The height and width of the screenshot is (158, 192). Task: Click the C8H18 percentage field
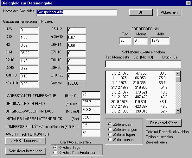[x=77, y=61]
